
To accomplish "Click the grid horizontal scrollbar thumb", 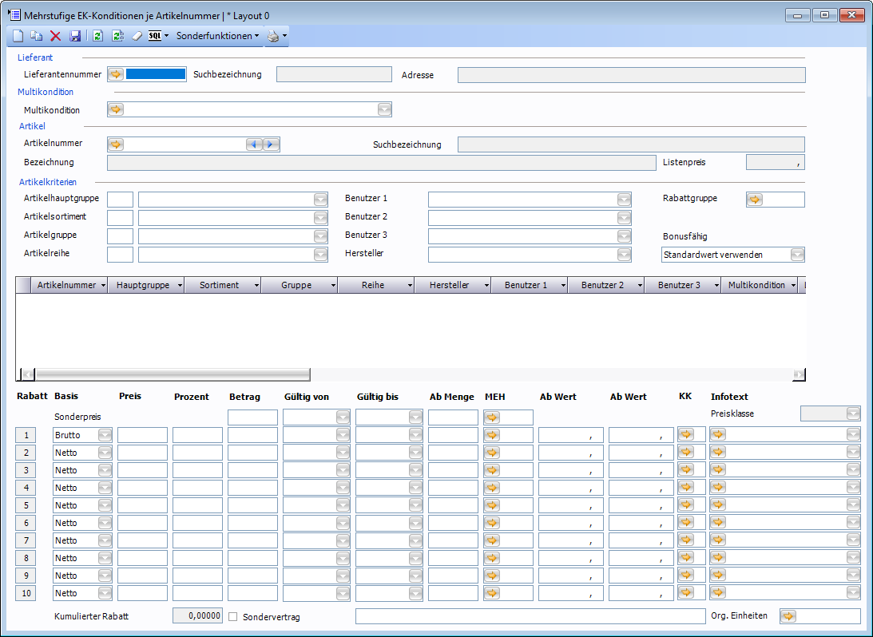I will 172,374.
